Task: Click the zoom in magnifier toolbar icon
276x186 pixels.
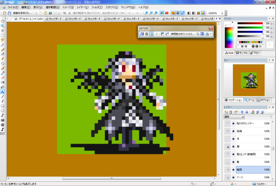Action: [147, 13]
